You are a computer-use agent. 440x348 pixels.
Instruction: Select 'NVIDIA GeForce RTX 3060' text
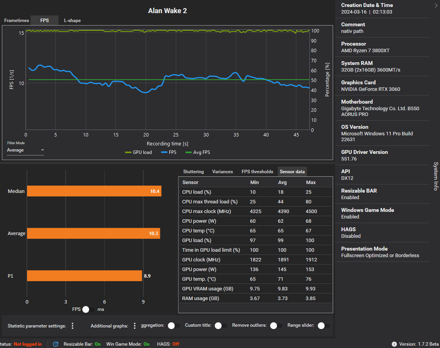click(371, 89)
